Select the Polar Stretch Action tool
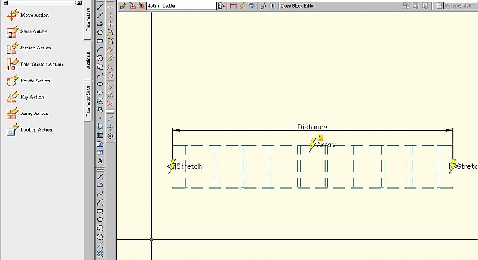Image resolution: width=478 pixels, height=260 pixels. click(x=35, y=64)
